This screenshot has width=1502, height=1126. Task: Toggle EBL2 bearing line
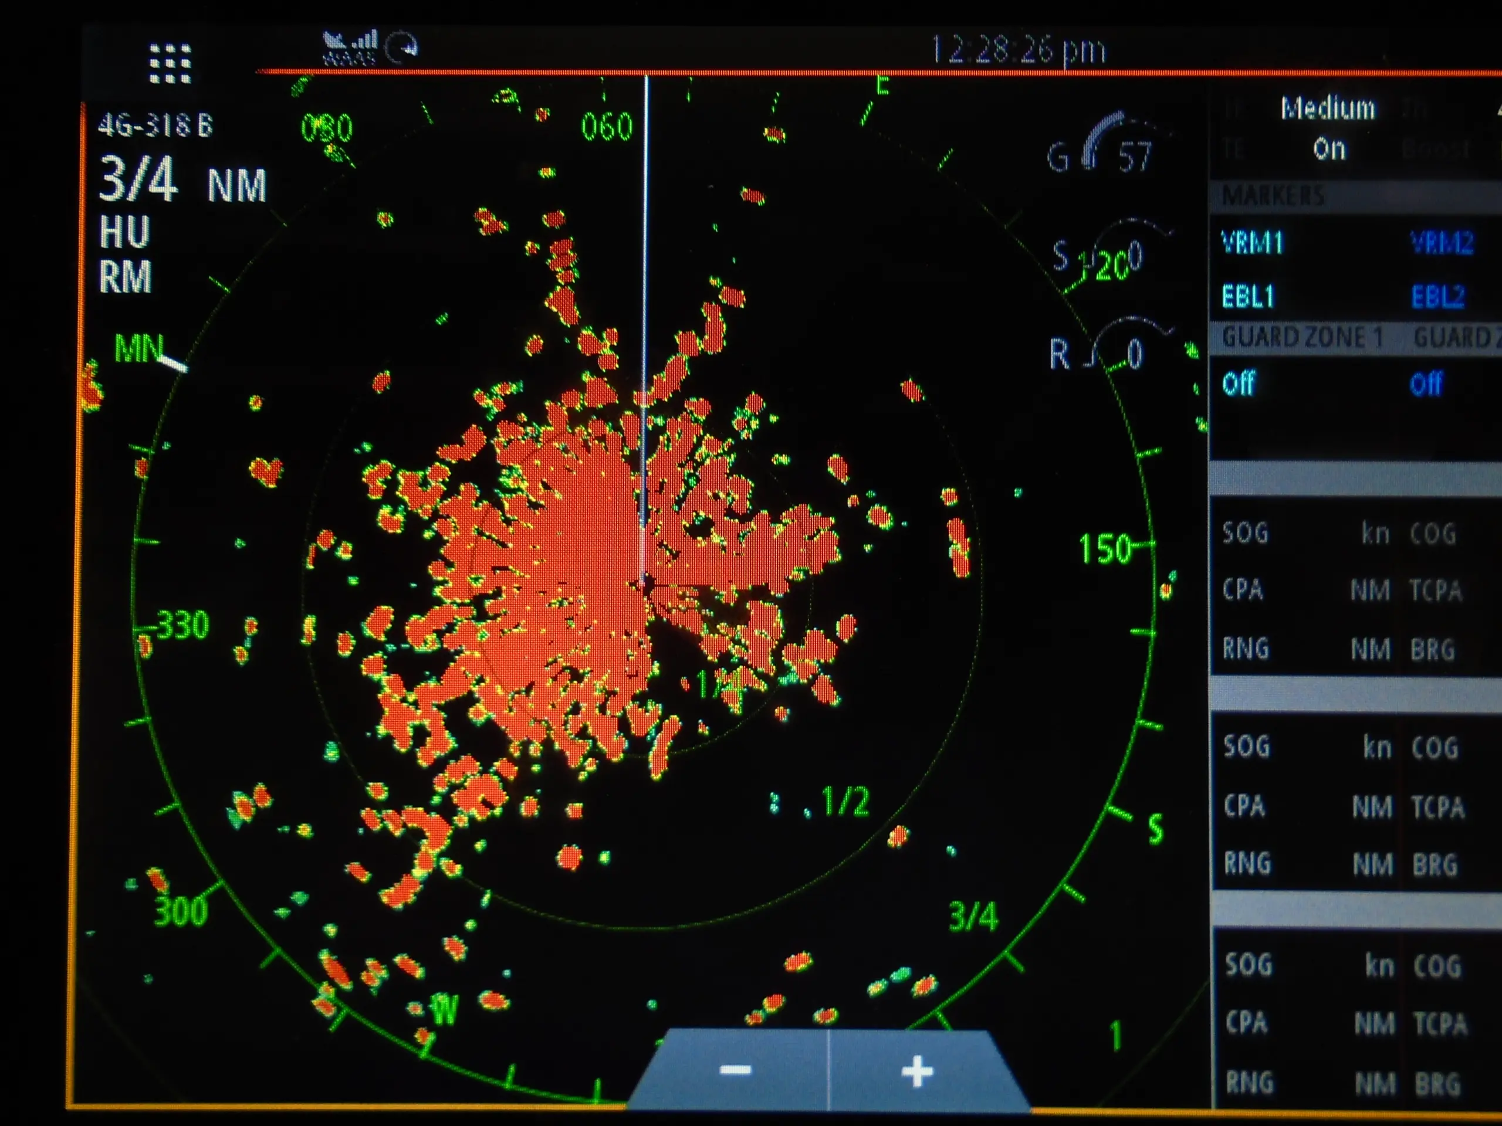tap(1438, 297)
